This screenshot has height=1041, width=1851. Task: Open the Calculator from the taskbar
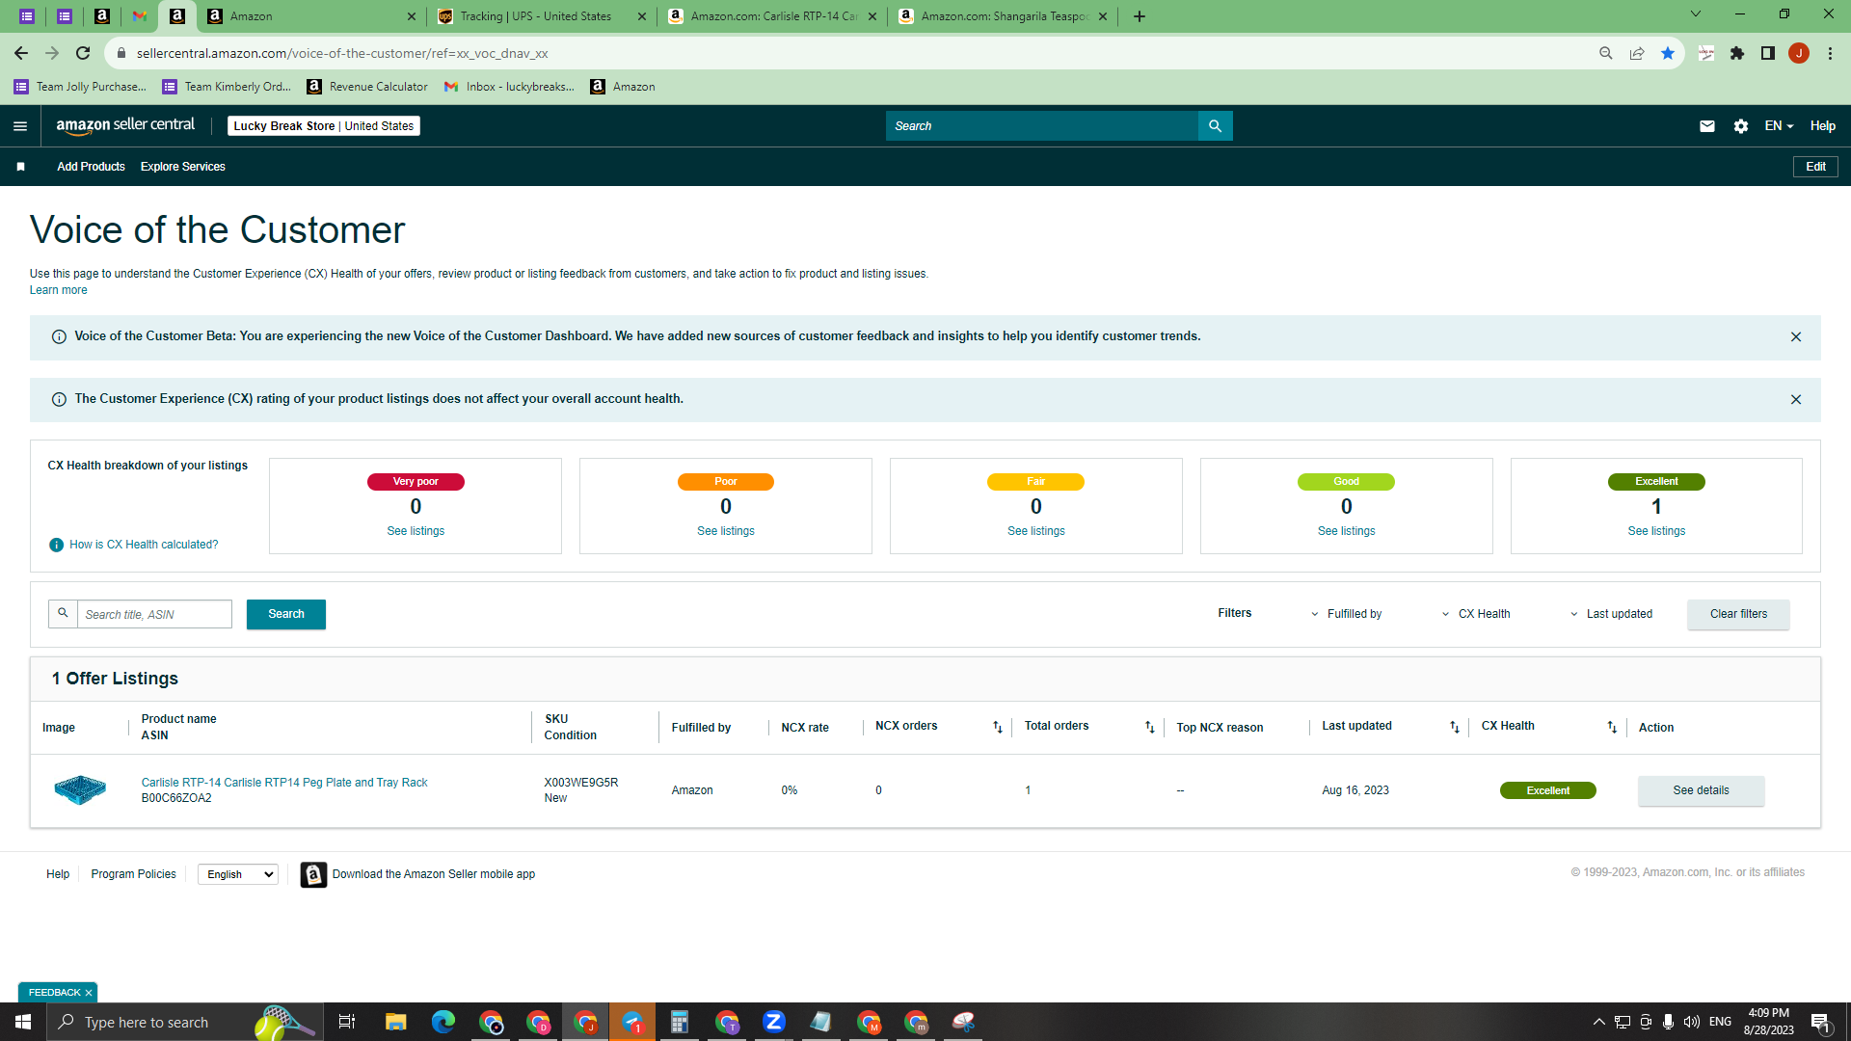[679, 1022]
